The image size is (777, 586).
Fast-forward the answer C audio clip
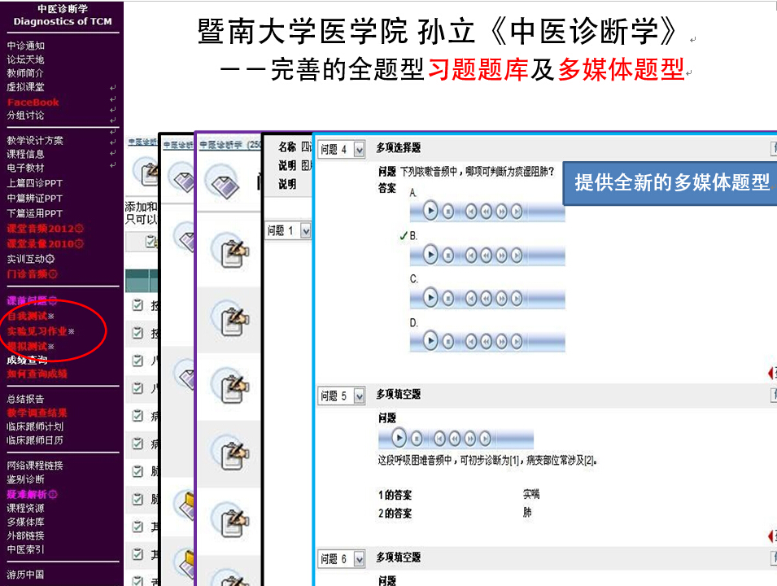click(501, 298)
